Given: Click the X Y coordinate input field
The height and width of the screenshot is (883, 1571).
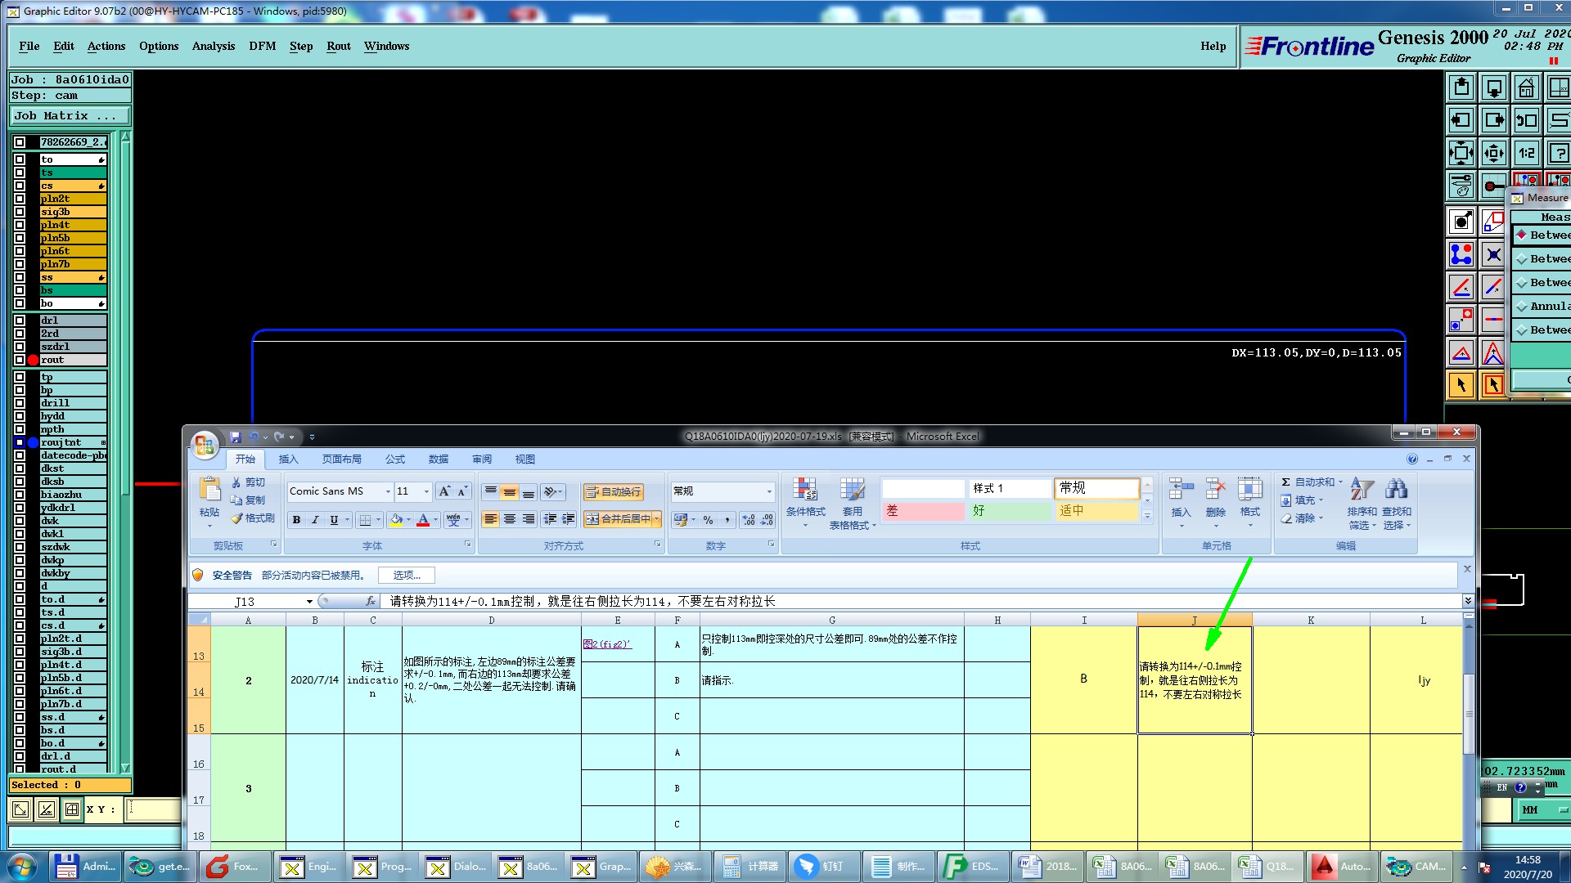Looking at the screenshot, I should click(154, 809).
